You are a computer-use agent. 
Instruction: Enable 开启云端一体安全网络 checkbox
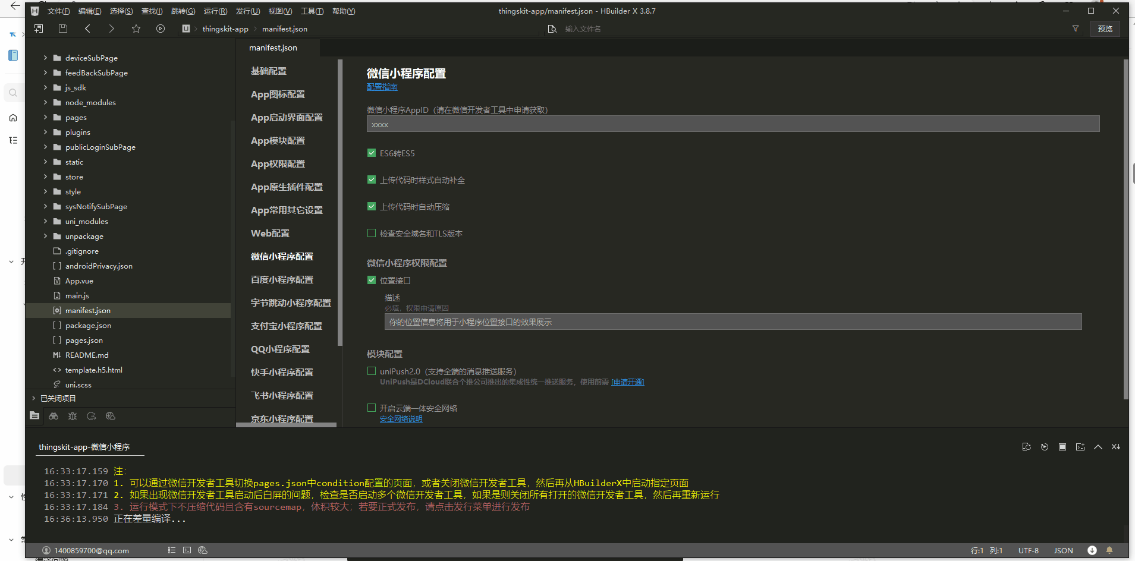[x=372, y=408]
